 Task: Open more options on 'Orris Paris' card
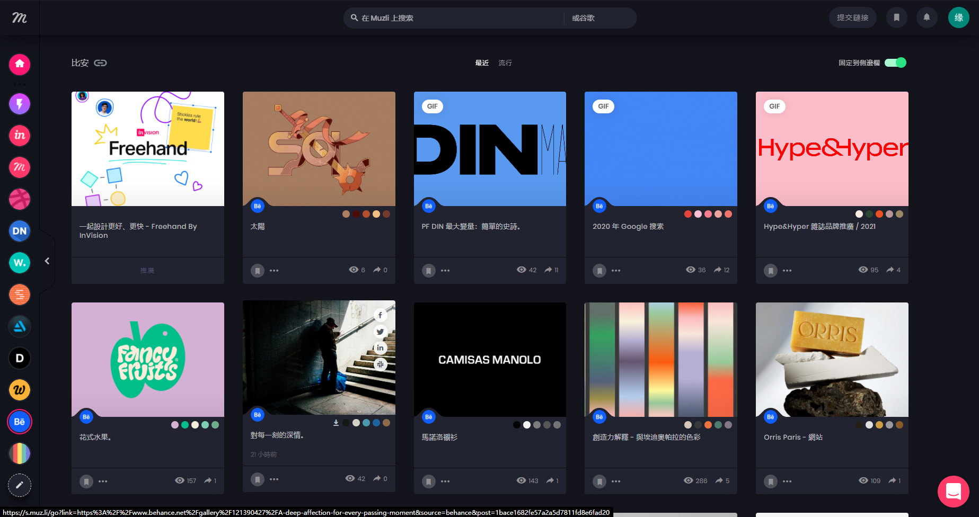tap(787, 482)
